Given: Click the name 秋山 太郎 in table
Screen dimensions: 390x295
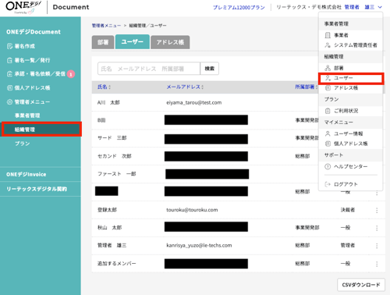Looking at the screenshot, I should point(109,228).
